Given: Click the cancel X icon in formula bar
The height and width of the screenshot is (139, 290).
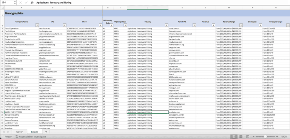Looking at the screenshot, I should coord(20,3).
